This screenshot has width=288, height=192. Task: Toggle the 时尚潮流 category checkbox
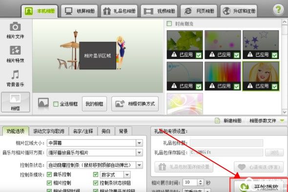pos(169,23)
